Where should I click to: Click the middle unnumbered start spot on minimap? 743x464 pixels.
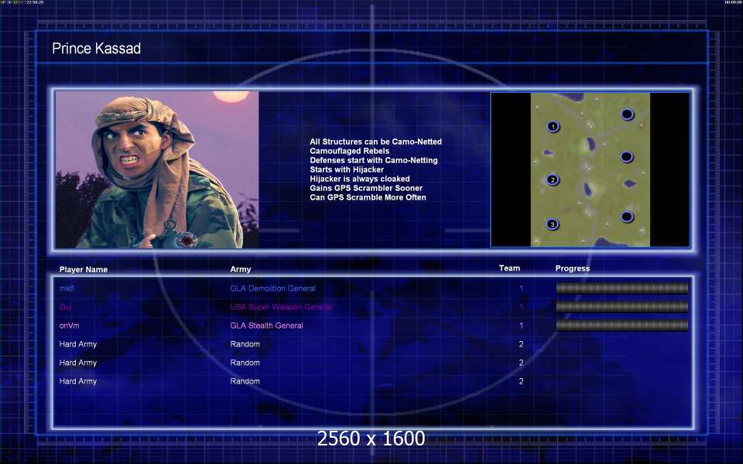pyautogui.click(x=627, y=157)
